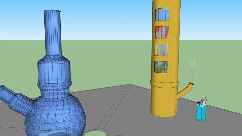Click the green circle on the pavement
This screenshot has height=136, width=242.
pyautogui.click(x=95, y=133)
